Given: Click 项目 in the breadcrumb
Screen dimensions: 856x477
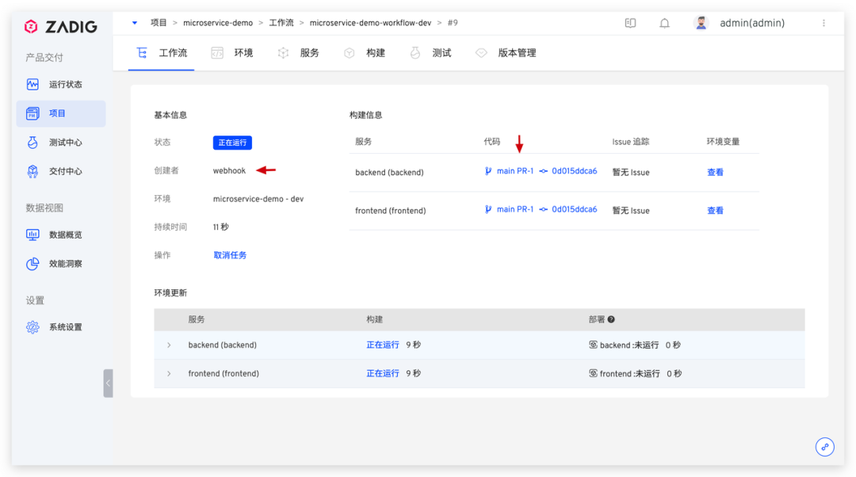Looking at the screenshot, I should pos(159,23).
